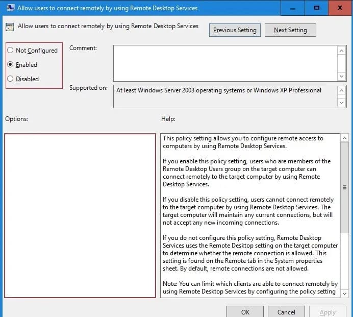The height and width of the screenshot is (317, 353).
Task: Close the policy dialog window
Action: [340, 8]
